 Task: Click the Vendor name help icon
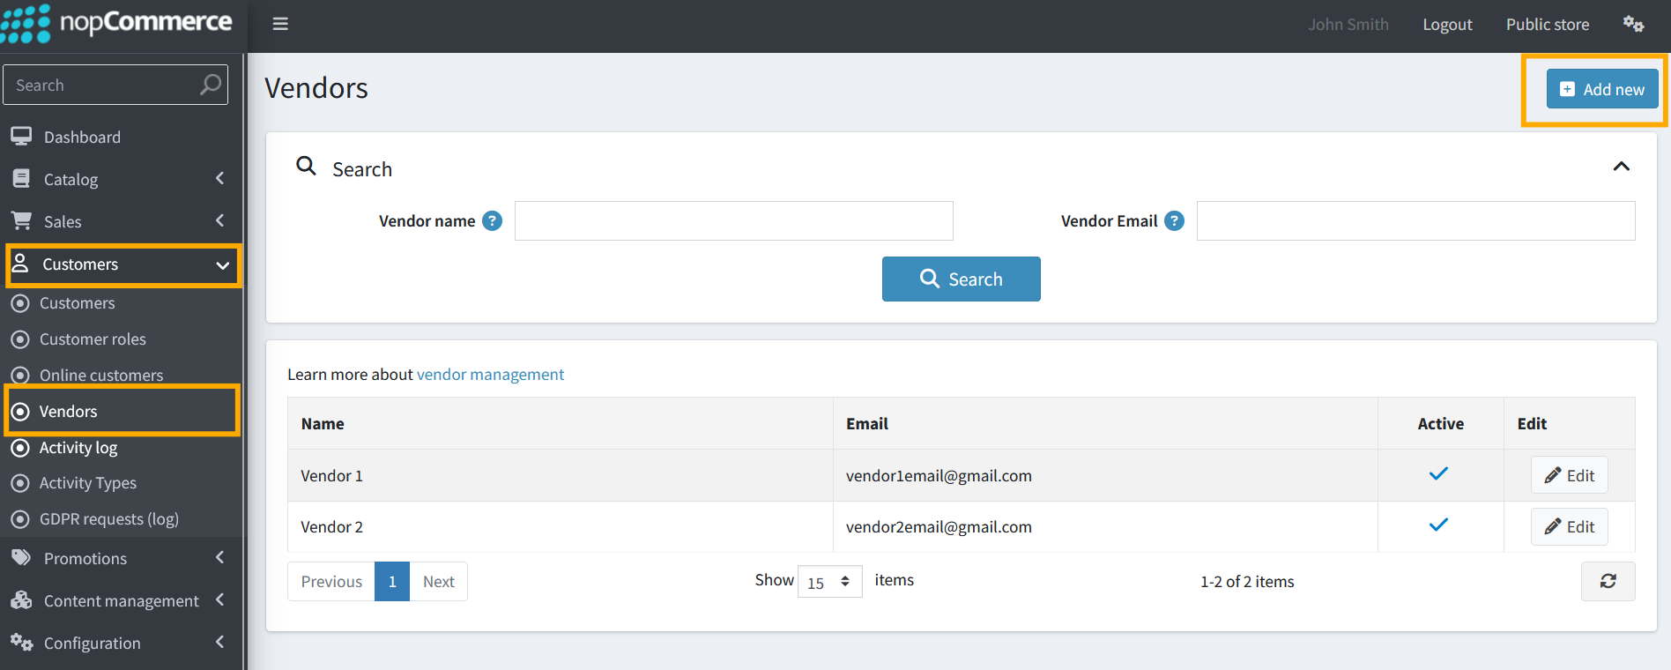(493, 221)
